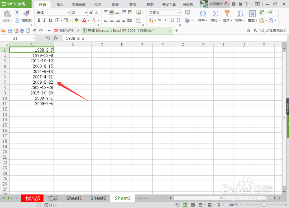Click the decrease indent icon
This screenshot has width=289, height=208.
124,12
